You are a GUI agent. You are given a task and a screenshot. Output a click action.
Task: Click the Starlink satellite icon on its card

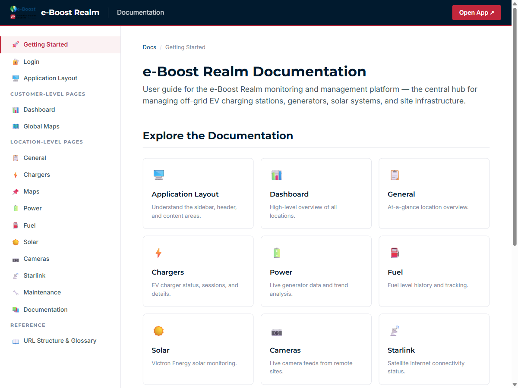click(394, 331)
